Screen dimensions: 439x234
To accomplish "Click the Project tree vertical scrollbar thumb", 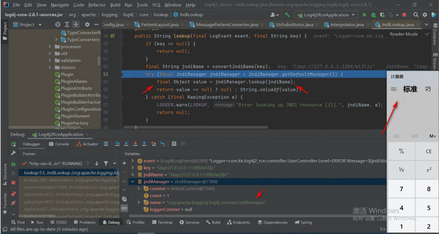I will (99, 61).
